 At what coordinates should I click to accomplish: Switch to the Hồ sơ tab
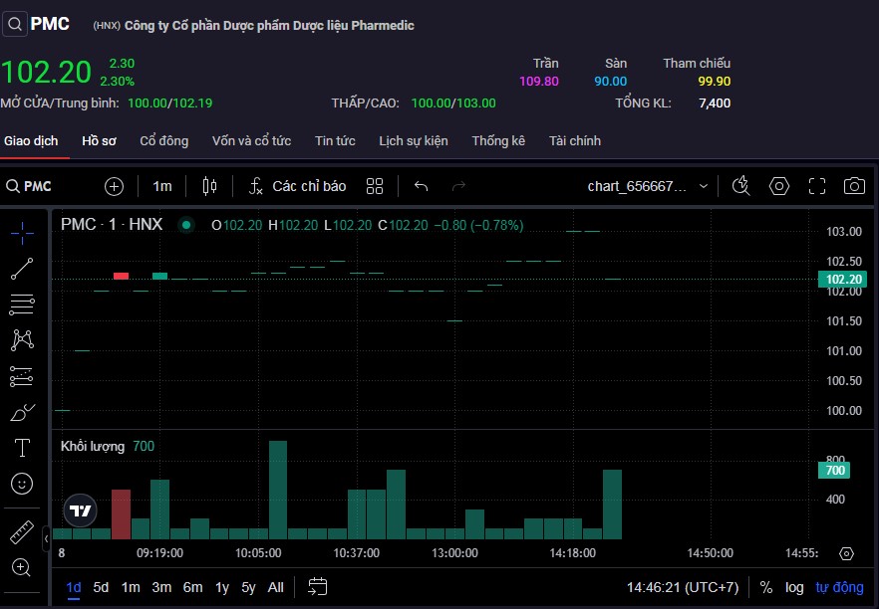click(x=99, y=140)
